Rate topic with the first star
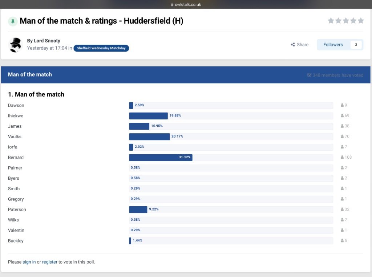372x277 pixels. point(331,21)
